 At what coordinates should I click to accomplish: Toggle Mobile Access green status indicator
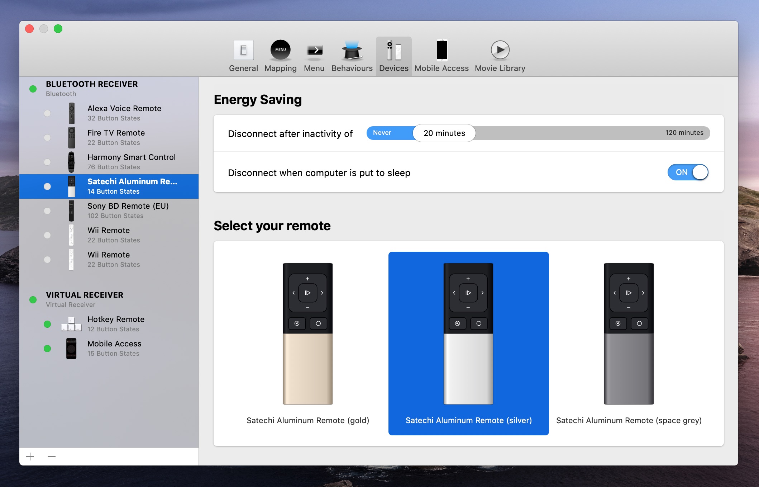pos(47,349)
